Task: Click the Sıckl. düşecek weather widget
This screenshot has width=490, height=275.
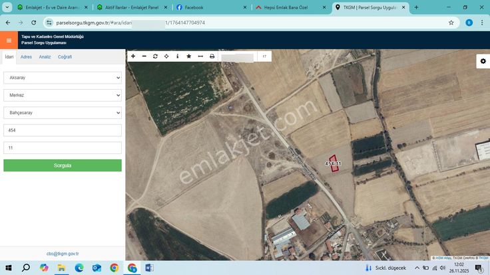Action: 385,268
